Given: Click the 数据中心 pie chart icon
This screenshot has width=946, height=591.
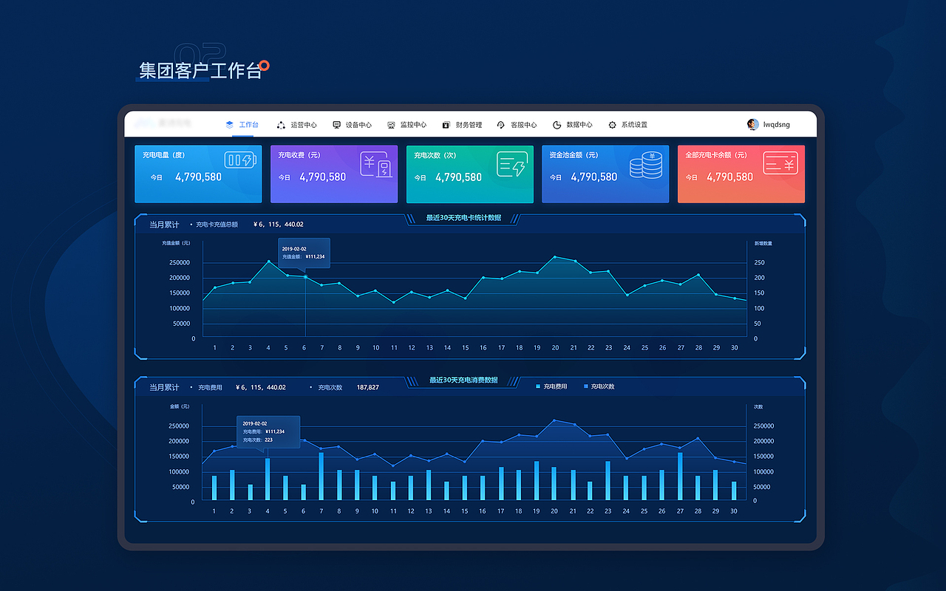Looking at the screenshot, I should coord(557,125).
